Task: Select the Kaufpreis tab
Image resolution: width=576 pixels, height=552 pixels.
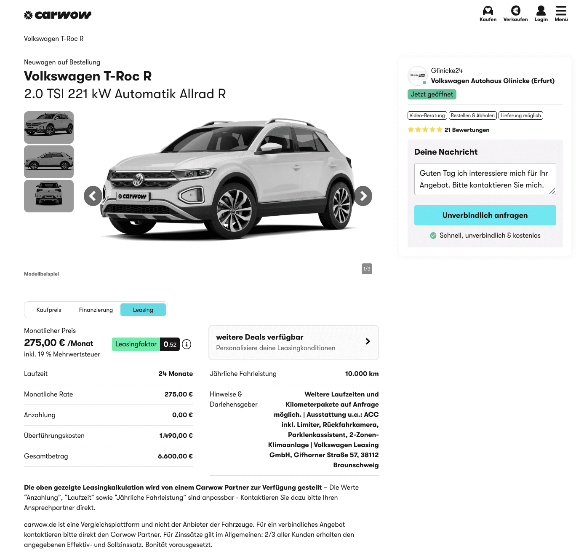Action: (x=49, y=310)
